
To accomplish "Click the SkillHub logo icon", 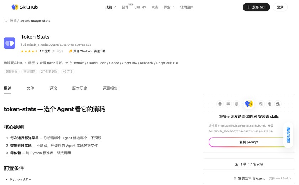I will click(x=15, y=7).
